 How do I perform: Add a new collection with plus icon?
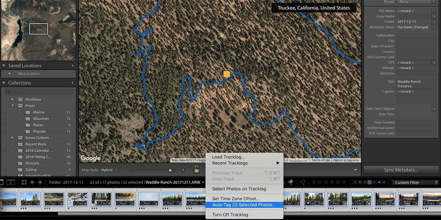tap(73, 83)
